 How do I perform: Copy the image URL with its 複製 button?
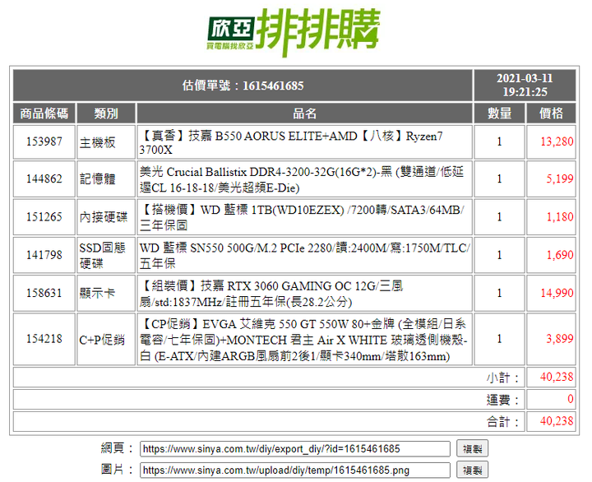[472, 470]
